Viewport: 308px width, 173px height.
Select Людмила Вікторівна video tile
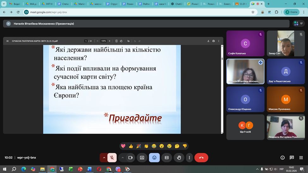tap(286, 127)
